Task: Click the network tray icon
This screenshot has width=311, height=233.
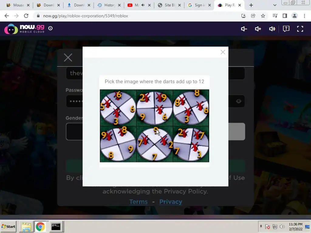Action: [275, 226]
